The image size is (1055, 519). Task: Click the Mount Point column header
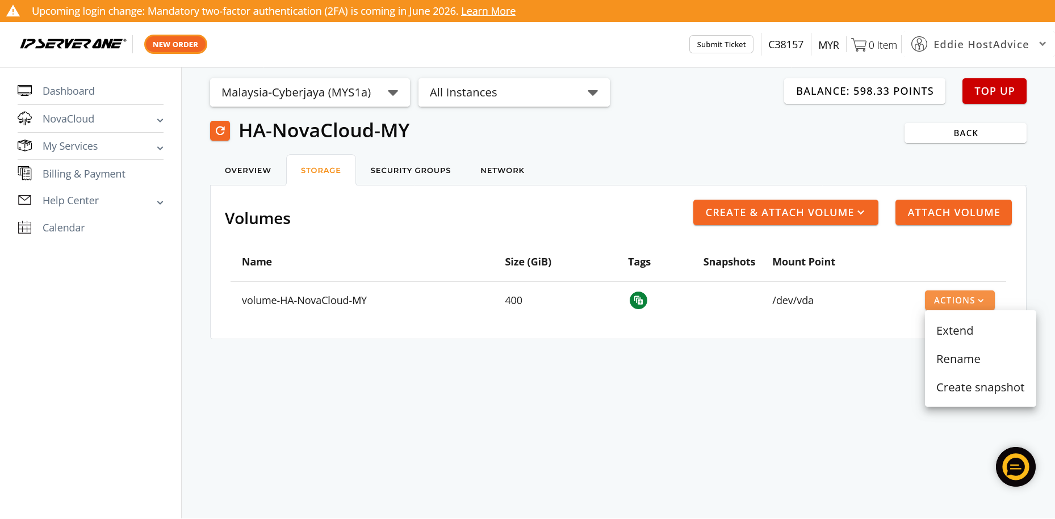[x=803, y=261]
